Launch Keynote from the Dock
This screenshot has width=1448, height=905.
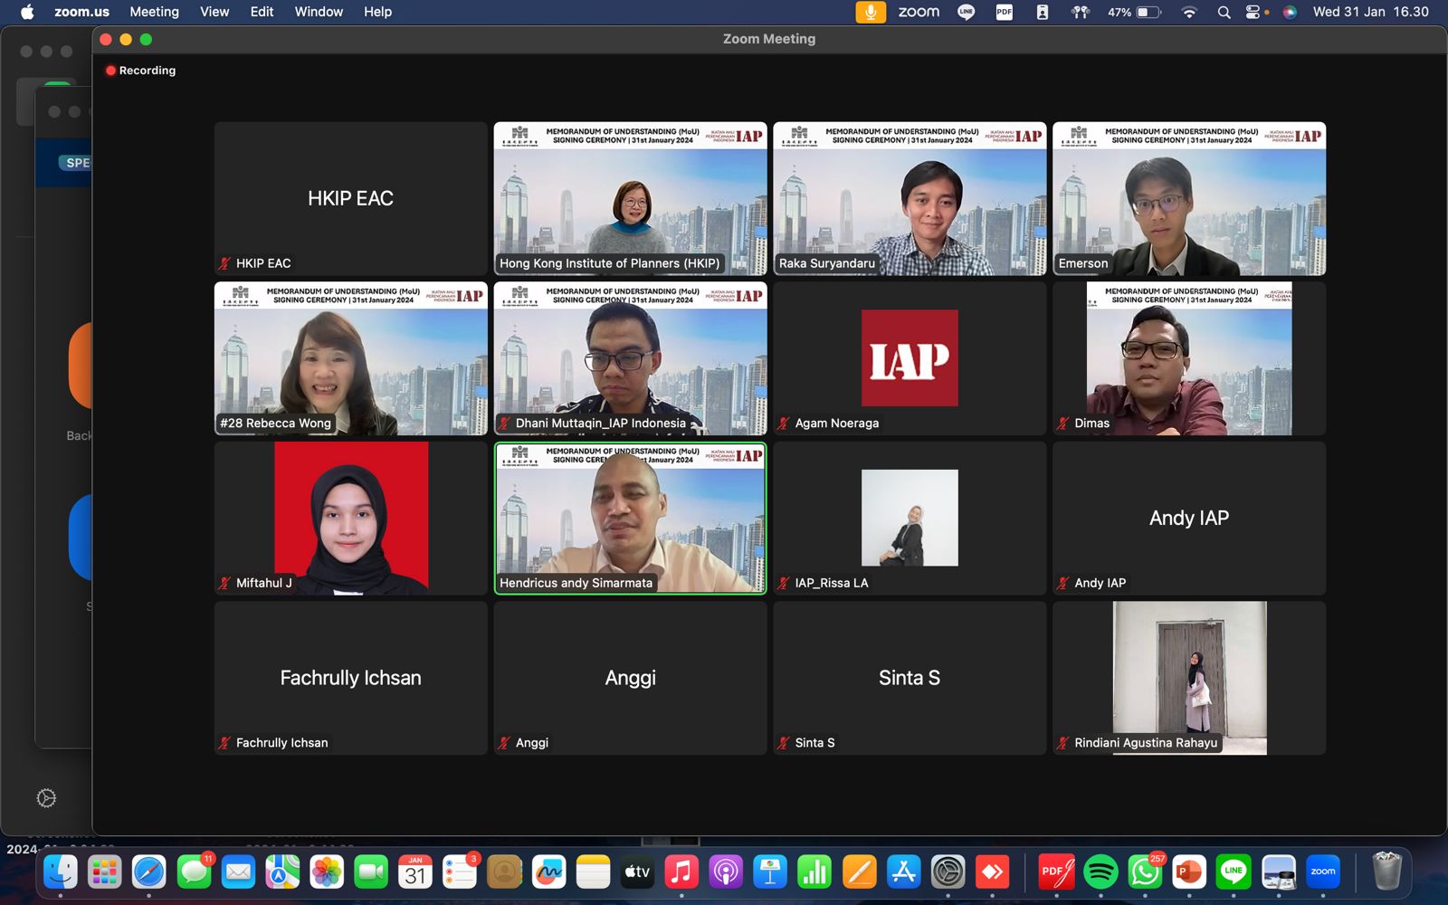pyautogui.click(x=770, y=872)
